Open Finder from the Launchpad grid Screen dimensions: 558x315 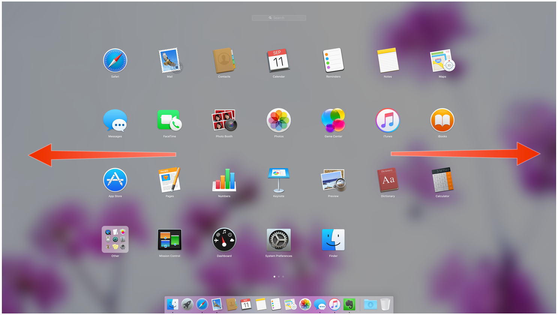click(x=333, y=240)
